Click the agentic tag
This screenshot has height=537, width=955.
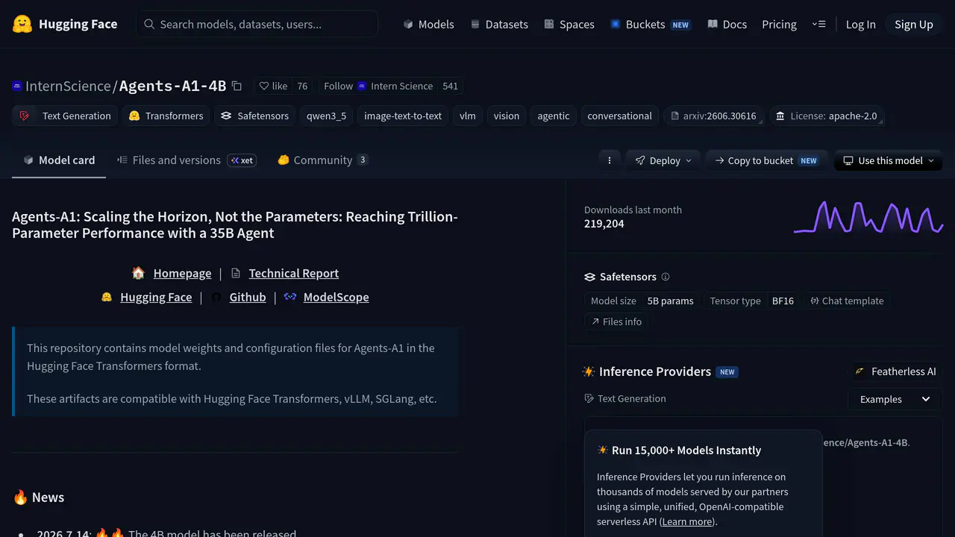pos(554,116)
